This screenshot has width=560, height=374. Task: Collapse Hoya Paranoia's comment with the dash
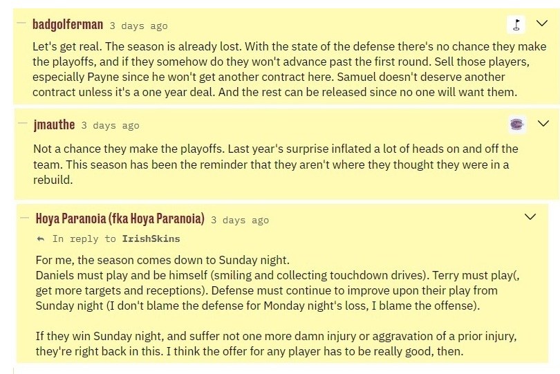tap(24, 220)
